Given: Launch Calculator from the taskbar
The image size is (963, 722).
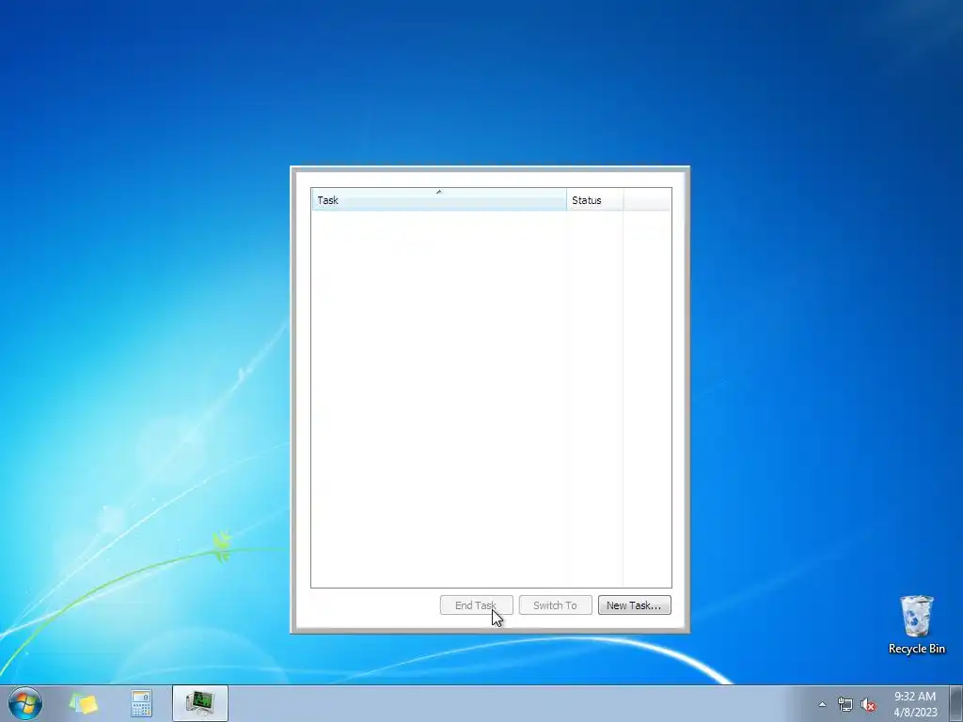Looking at the screenshot, I should [x=141, y=703].
